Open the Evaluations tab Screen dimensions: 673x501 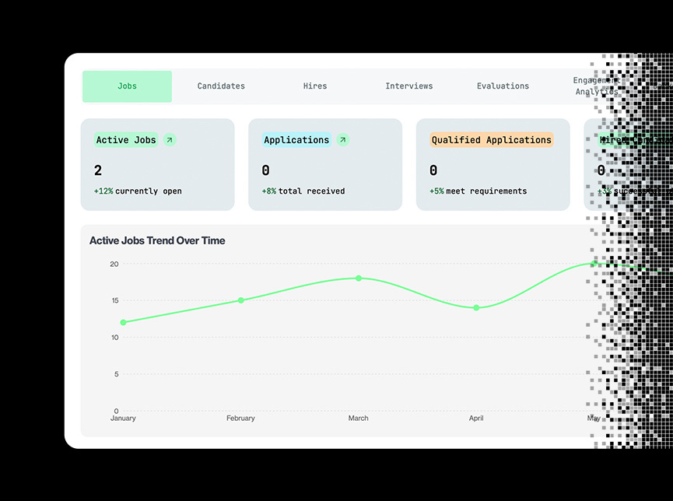click(503, 86)
